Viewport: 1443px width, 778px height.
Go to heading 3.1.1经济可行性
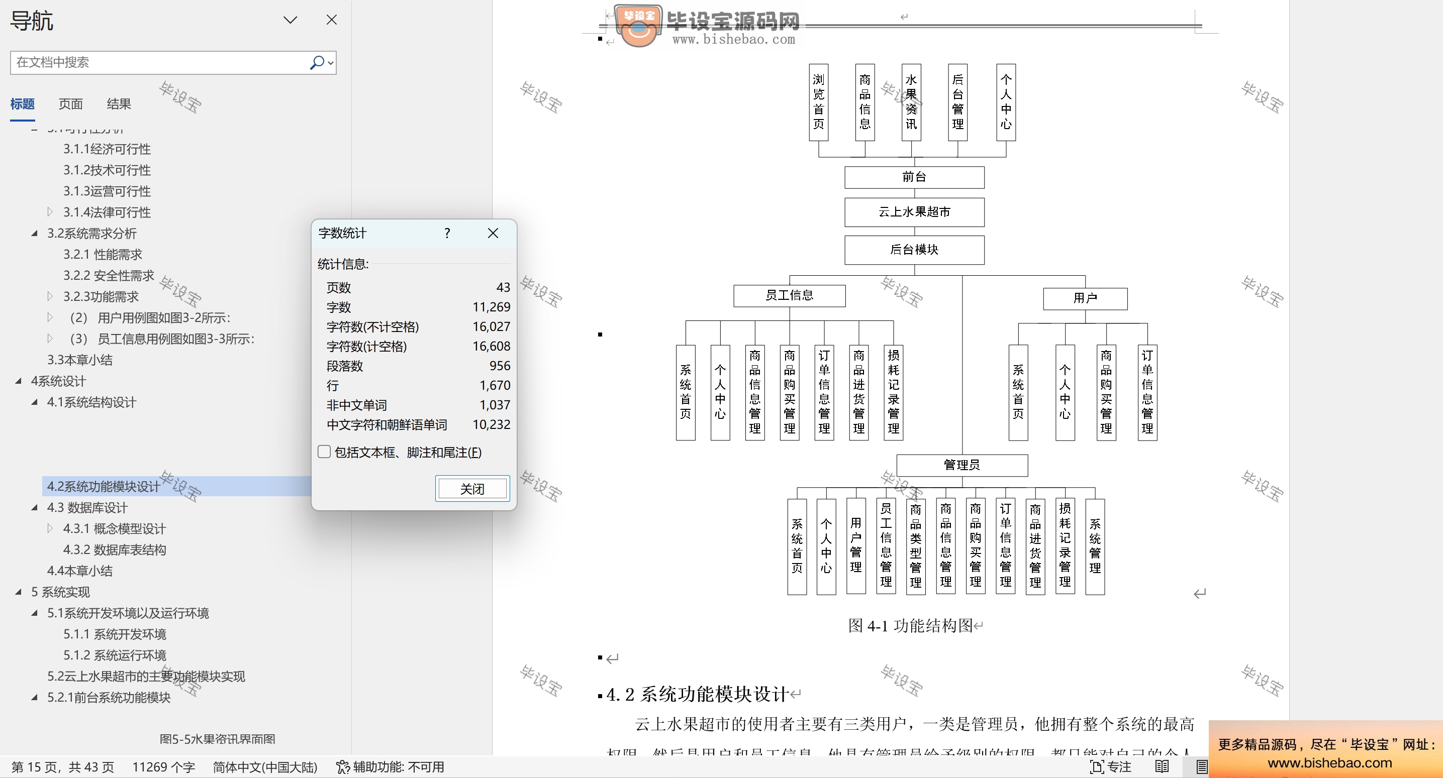click(x=107, y=149)
